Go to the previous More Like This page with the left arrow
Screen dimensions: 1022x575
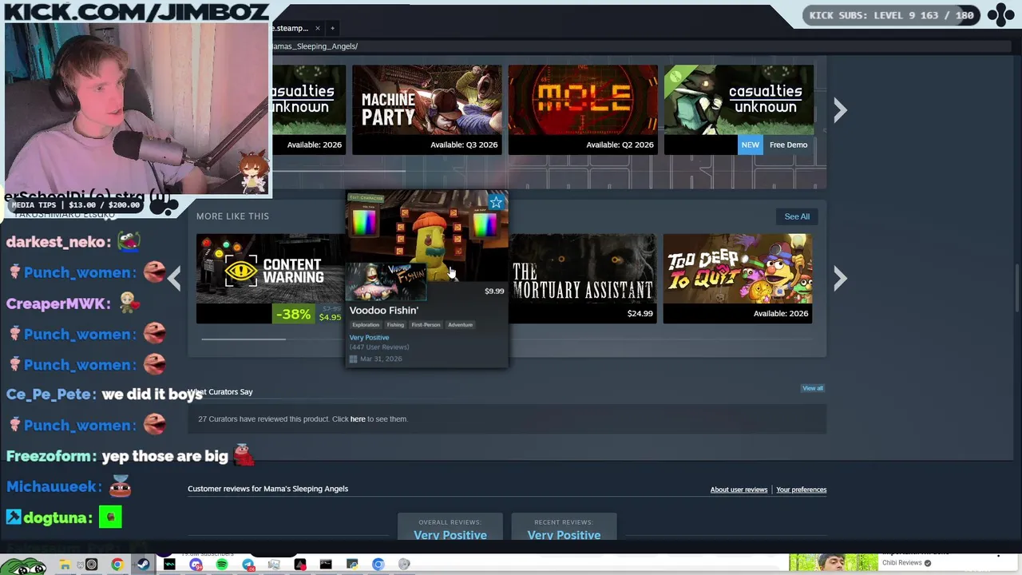point(174,278)
